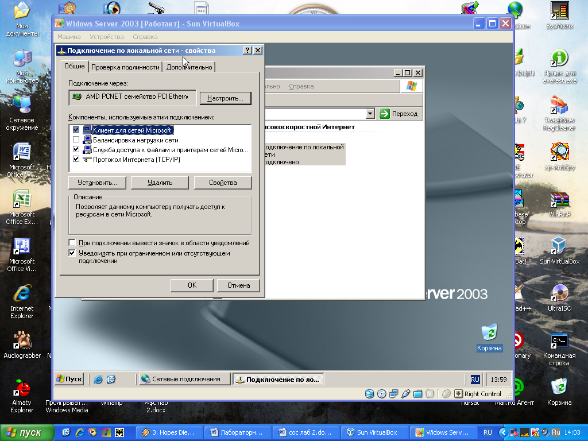
Task: Launch Audiograbber desktop shortcut
Action: click(22, 345)
